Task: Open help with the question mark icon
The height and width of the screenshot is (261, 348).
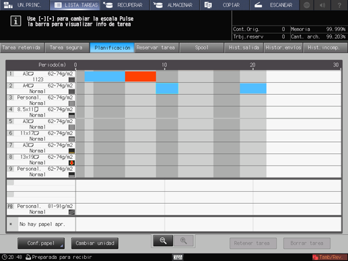Action: [x=339, y=5]
